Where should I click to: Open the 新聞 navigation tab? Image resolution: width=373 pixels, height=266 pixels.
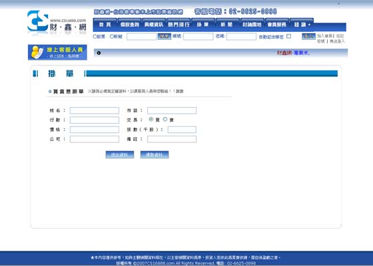pyautogui.click(x=227, y=25)
